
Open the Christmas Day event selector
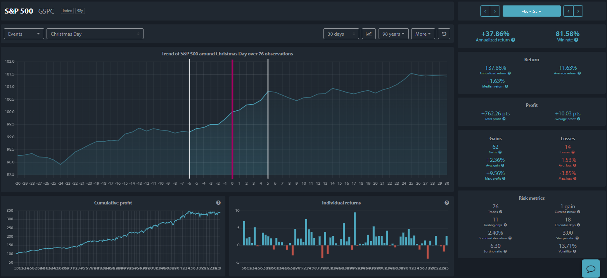[x=95, y=34]
